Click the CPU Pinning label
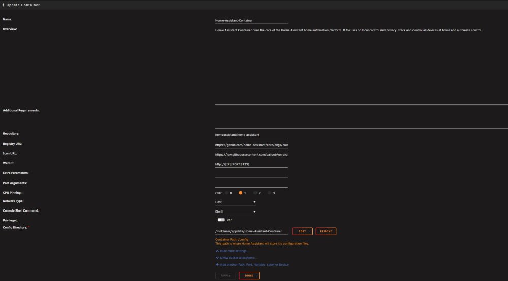 click(x=12, y=193)
